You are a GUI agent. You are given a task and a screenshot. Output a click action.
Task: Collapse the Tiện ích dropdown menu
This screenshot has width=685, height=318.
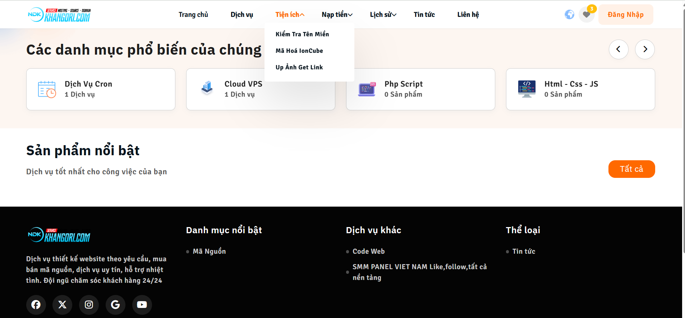tap(290, 15)
